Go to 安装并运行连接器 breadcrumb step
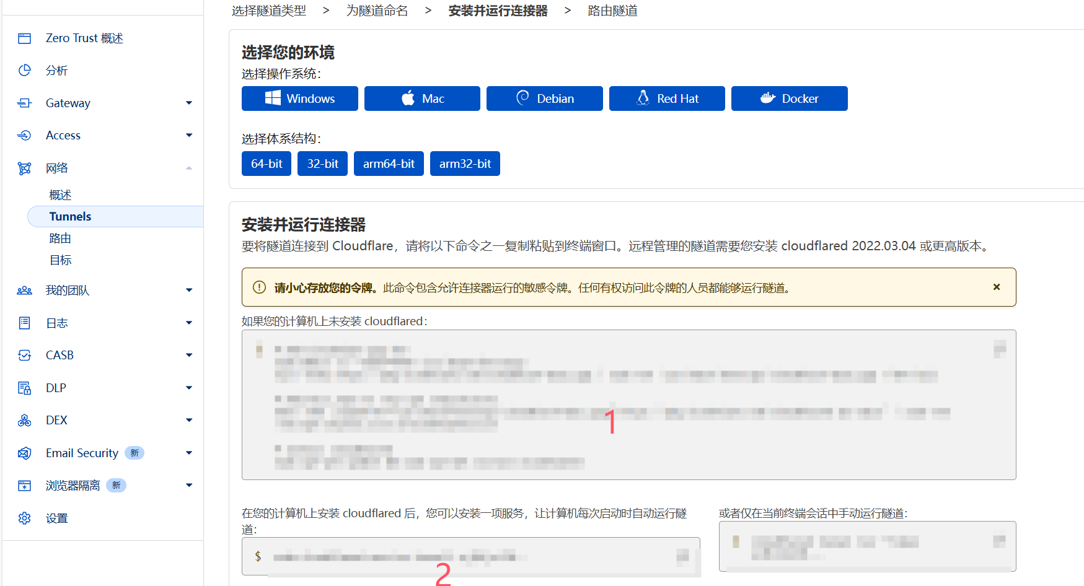The image size is (1084, 586). click(498, 11)
